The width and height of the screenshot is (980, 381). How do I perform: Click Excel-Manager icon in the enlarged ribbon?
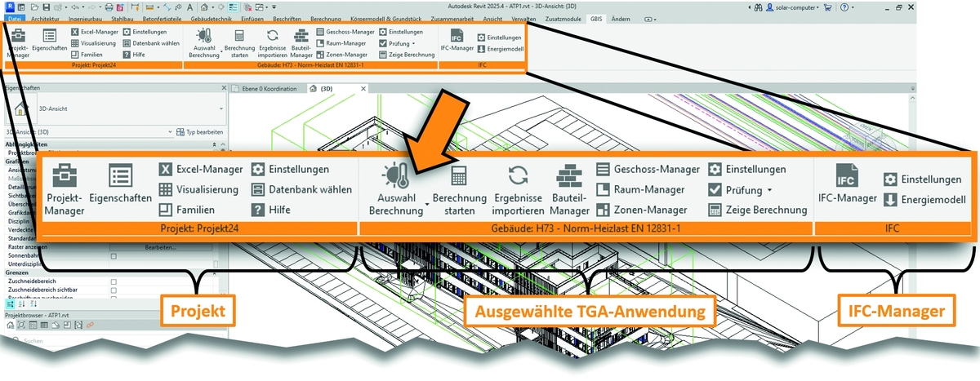[x=166, y=170]
